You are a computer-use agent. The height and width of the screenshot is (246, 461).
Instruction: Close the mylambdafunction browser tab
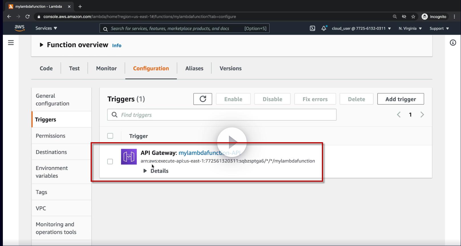click(69, 7)
